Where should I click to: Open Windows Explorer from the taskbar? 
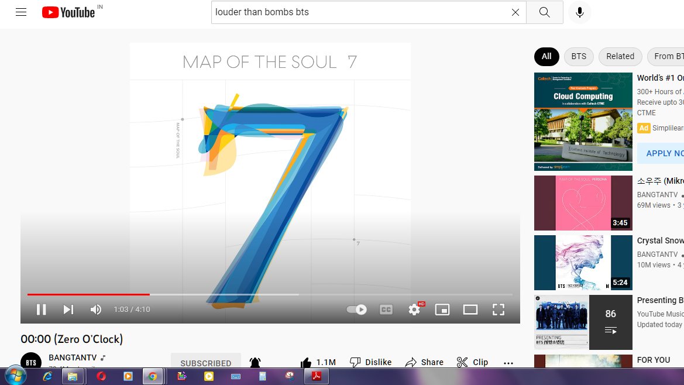pos(73,376)
